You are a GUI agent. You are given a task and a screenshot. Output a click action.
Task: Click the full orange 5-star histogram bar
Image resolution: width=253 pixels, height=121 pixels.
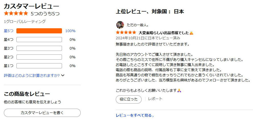[x=39, y=31]
